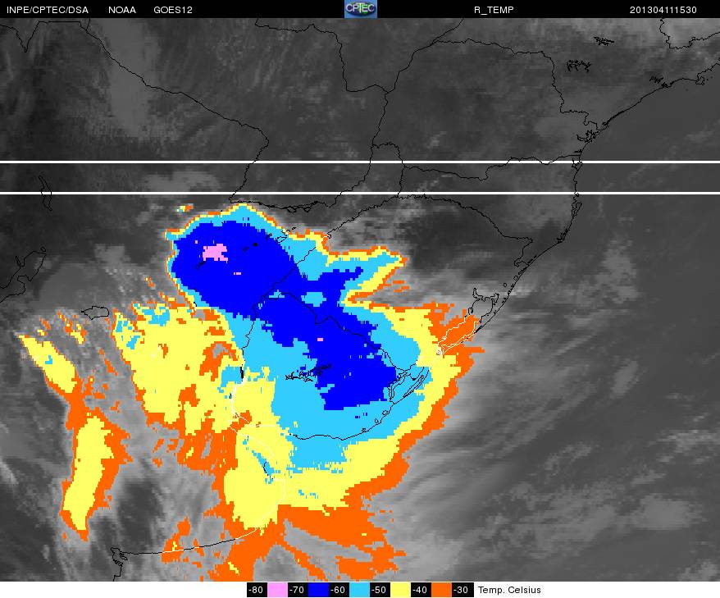This screenshot has height=598, width=720.
Task: Click the large pink coldest cloud-top patch on the map
Action: coord(216,253)
